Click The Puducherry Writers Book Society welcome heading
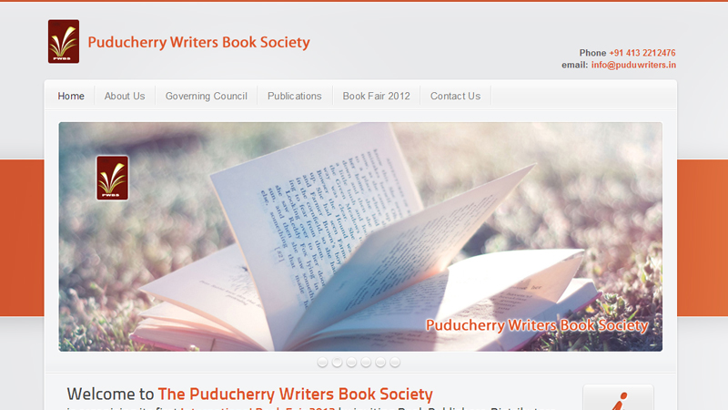This screenshot has width=728, height=410. coord(295,395)
